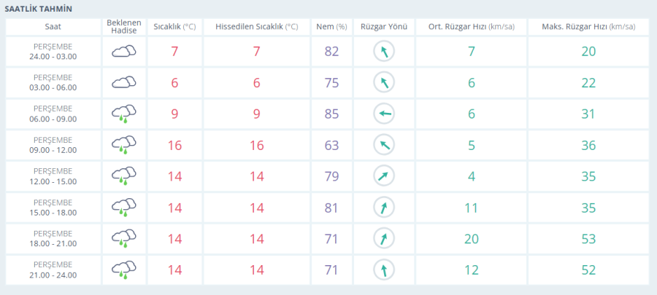Screen dimensions: 657x295
Task: Click the Maks. Rüzgar Hızı column header
Action: click(x=588, y=27)
